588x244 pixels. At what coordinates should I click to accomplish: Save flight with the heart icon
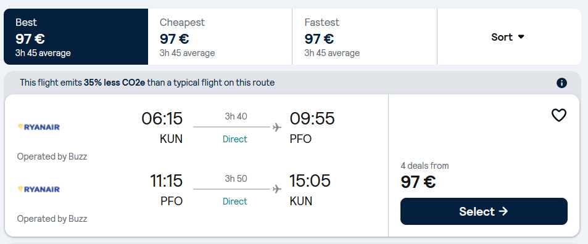559,115
